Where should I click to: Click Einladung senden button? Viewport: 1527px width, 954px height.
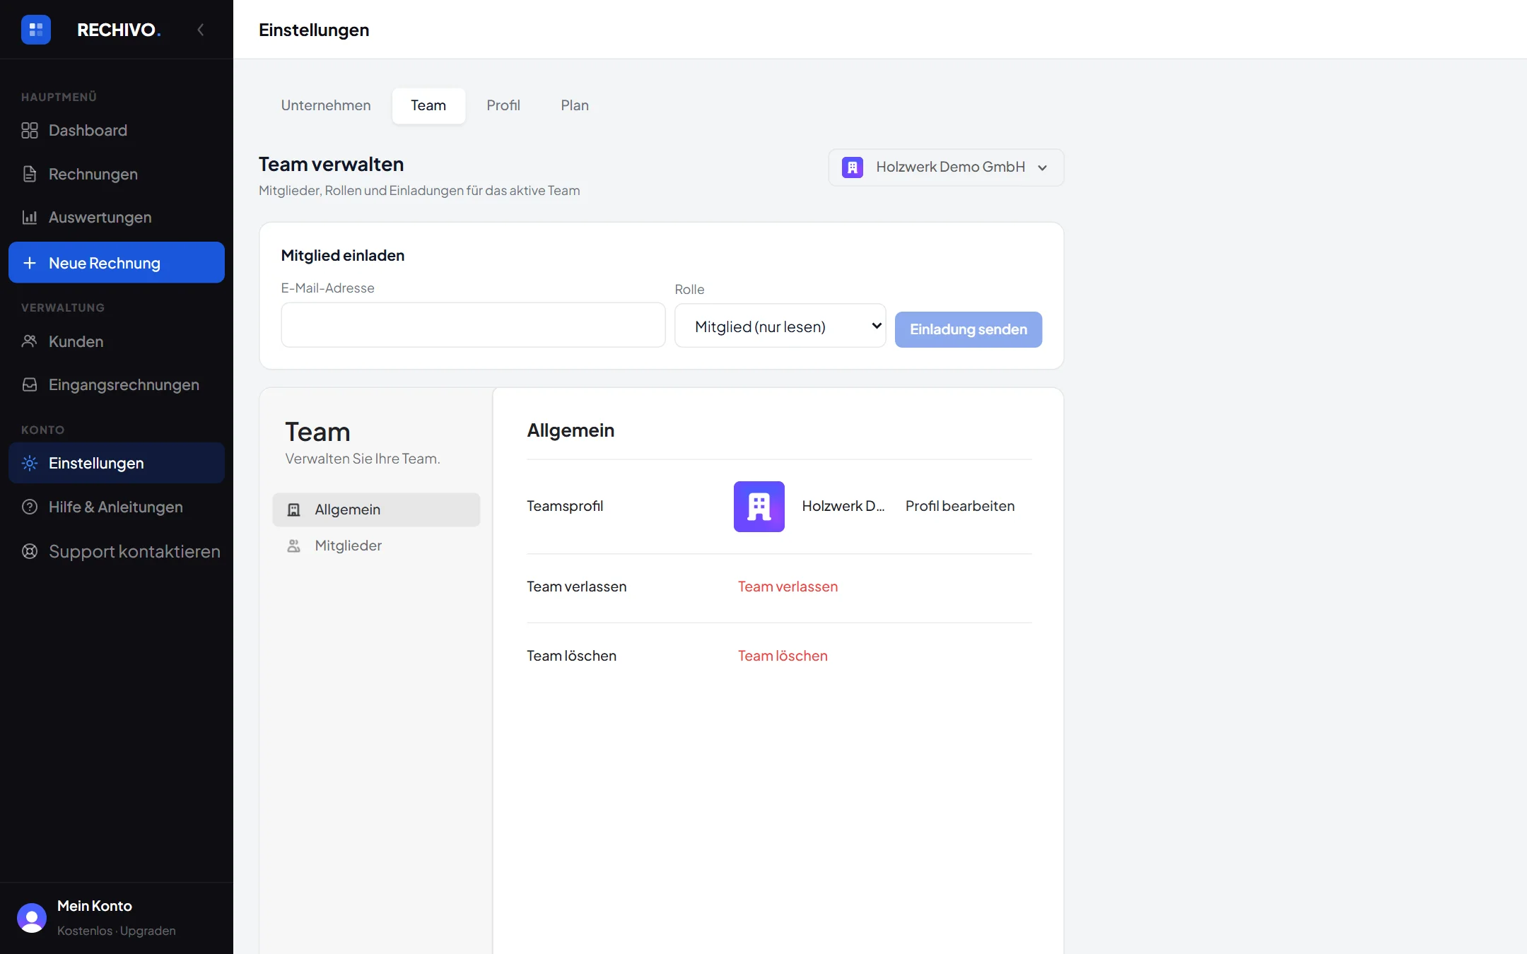click(x=969, y=329)
